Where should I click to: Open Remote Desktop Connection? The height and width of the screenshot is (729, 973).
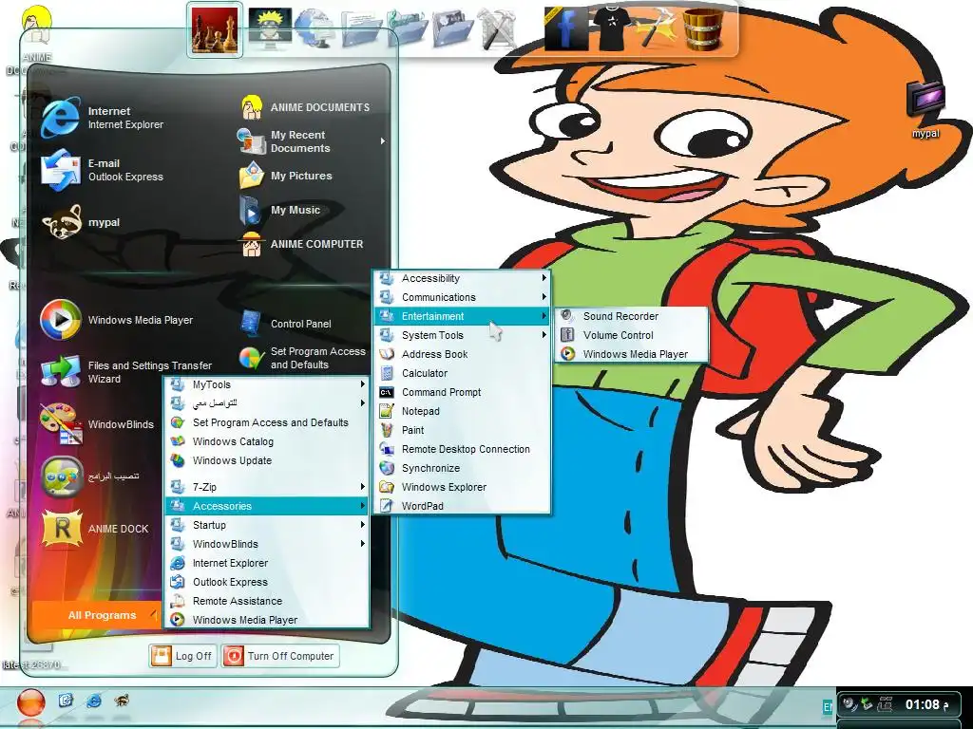(x=462, y=449)
